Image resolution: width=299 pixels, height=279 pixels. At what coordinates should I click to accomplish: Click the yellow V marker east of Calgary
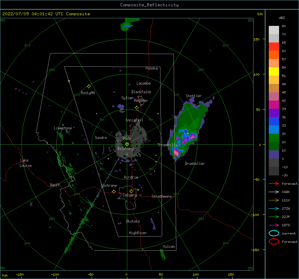point(138,190)
